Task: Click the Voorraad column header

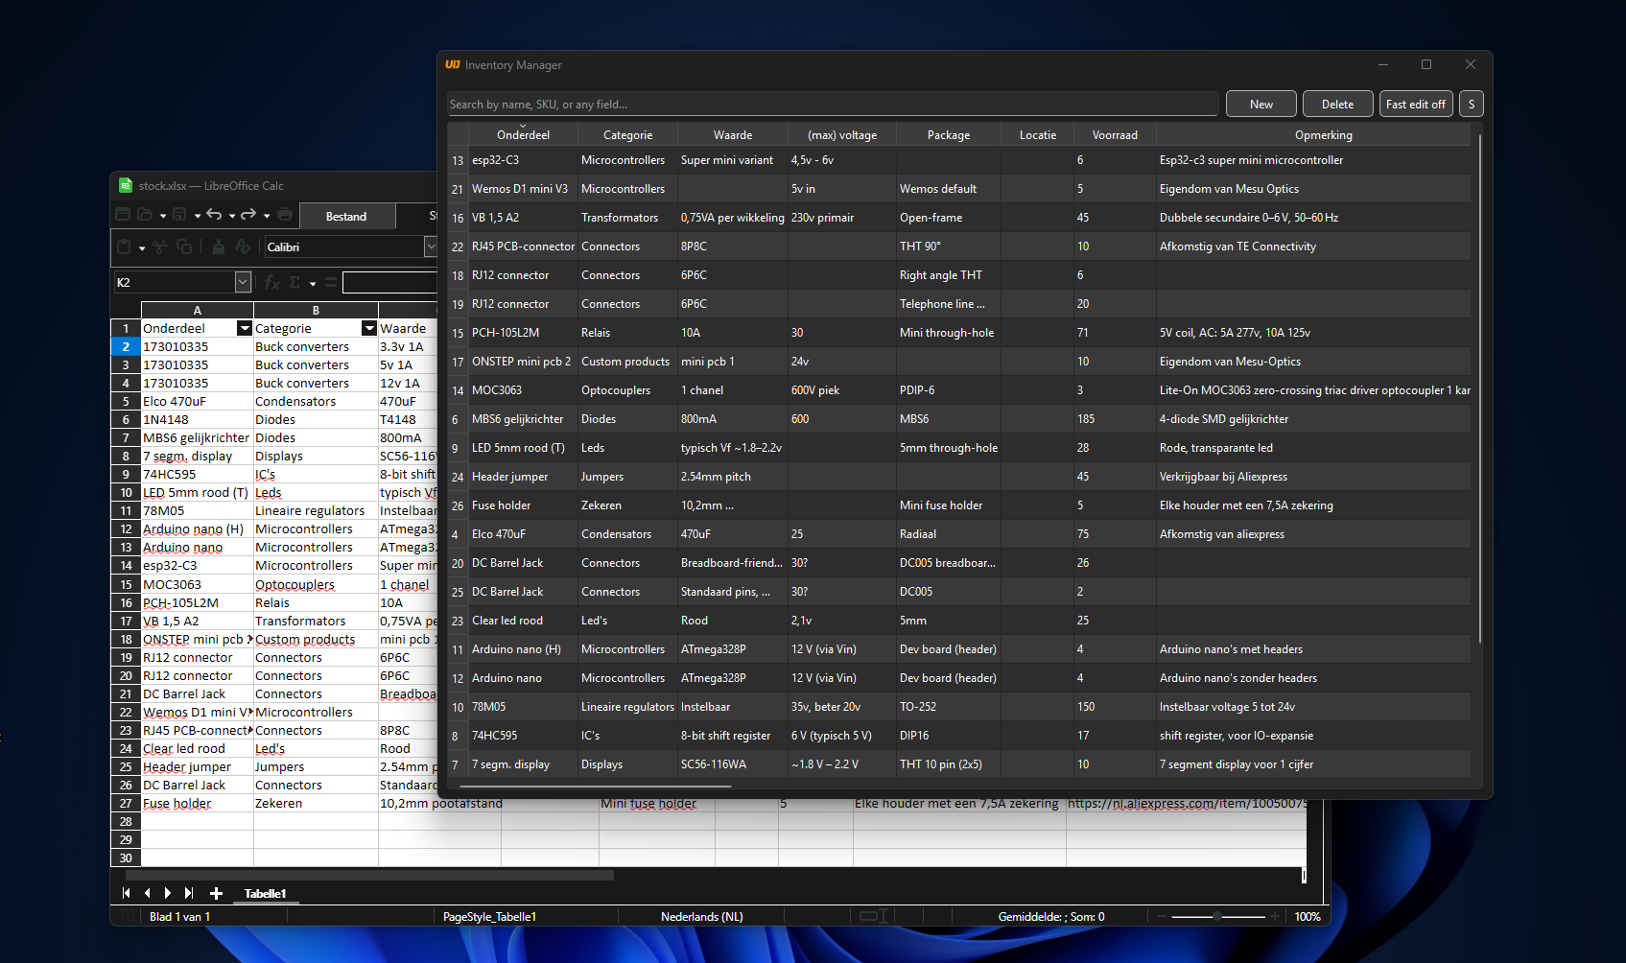Action: click(1115, 135)
